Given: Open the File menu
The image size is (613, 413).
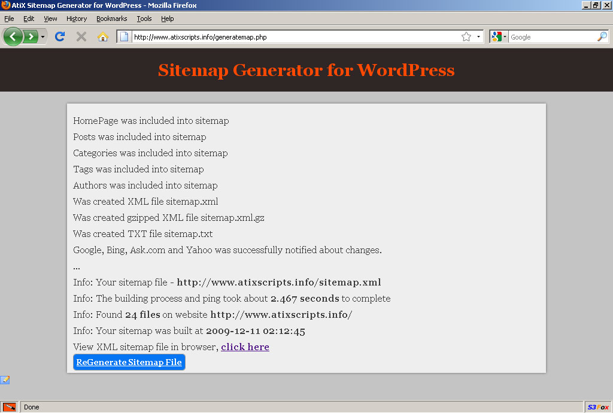Looking at the screenshot, I should [x=9, y=19].
